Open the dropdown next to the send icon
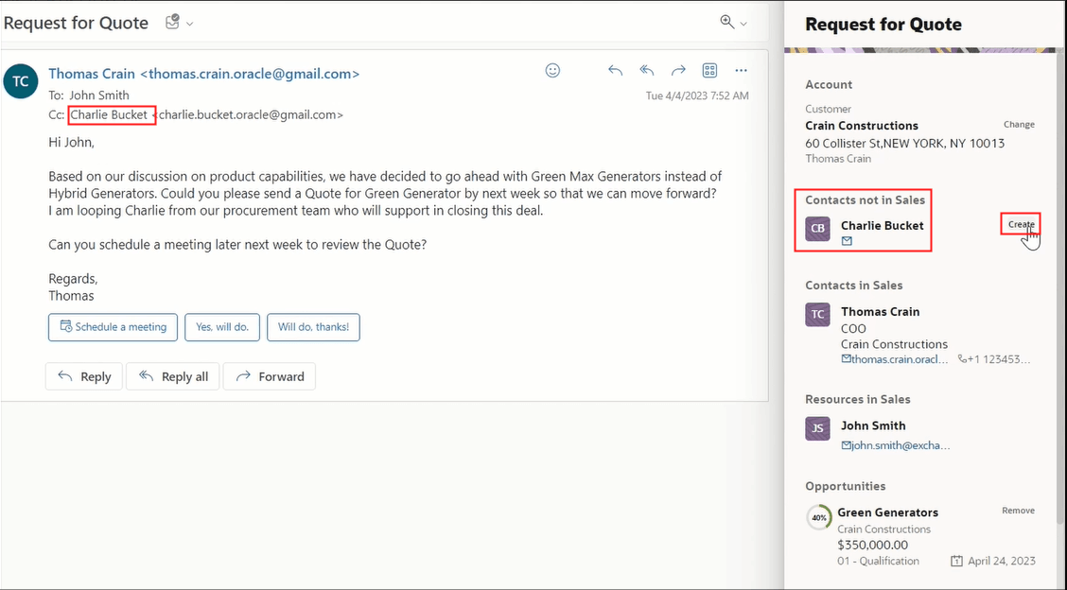 tap(188, 22)
